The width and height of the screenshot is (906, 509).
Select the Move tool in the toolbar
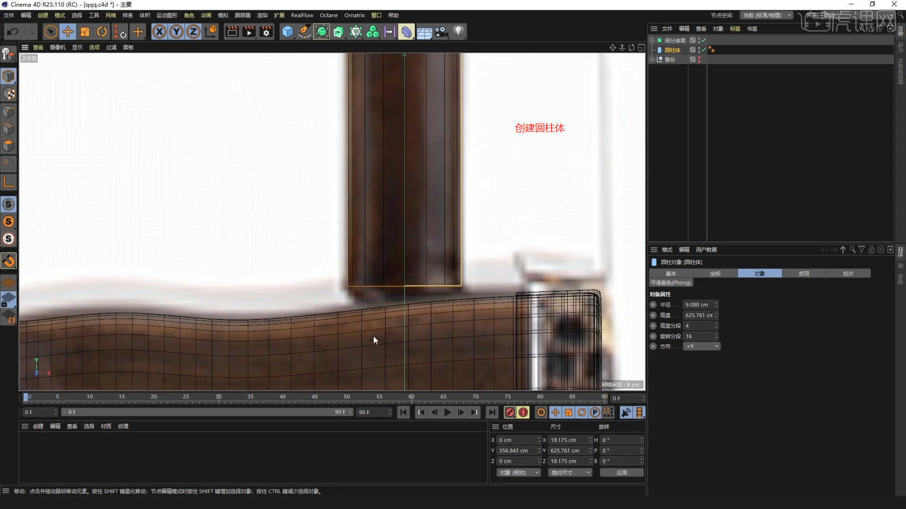(67, 32)
